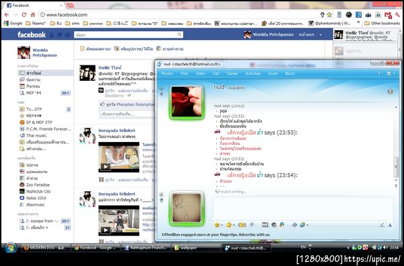Open the Other bookmarks folder
This screenshot has height=266, width=404.
click(382, 23)
